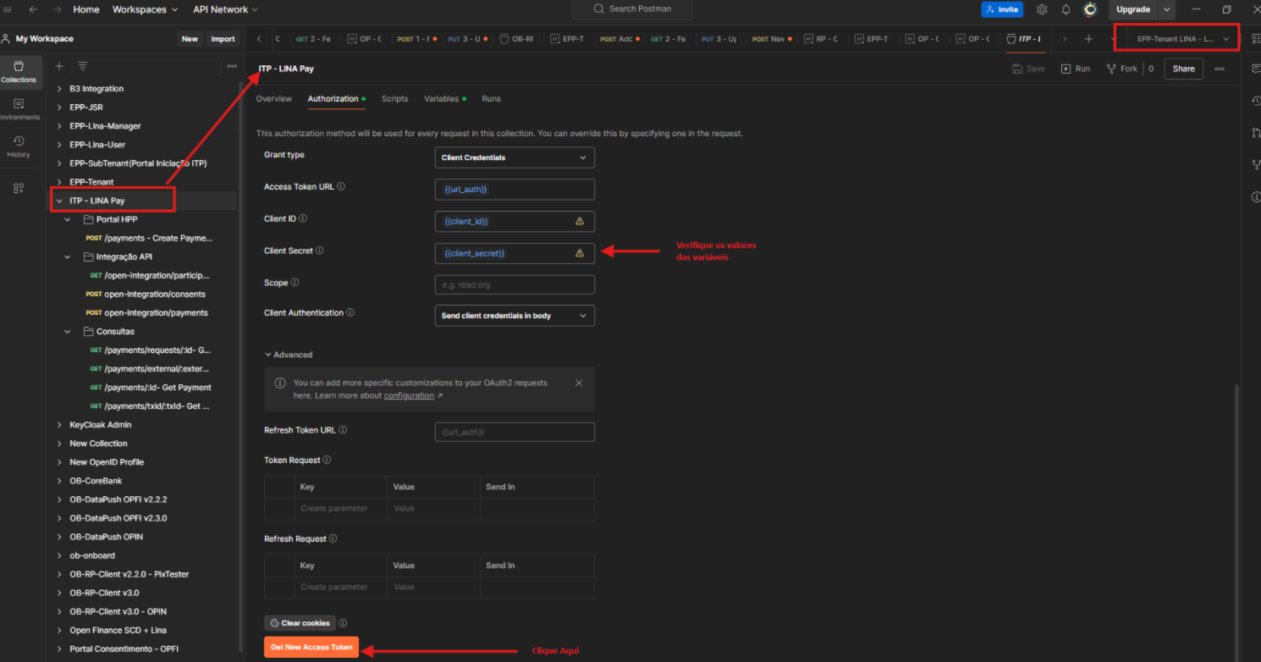Open the Workspaces dropdown menu
1261x662 pixels.
pos(145,9)
